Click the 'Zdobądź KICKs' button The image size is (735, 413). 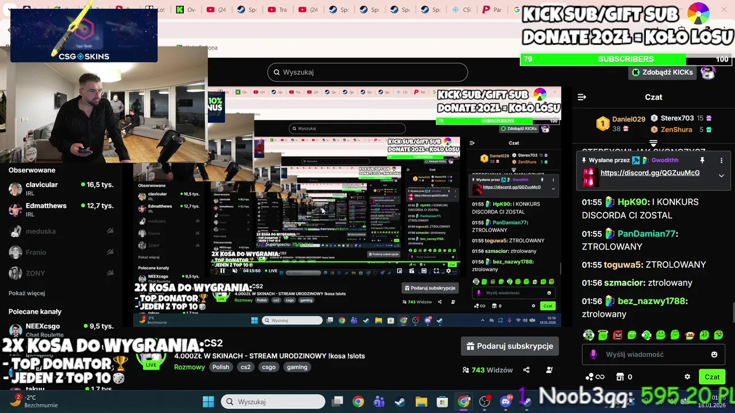[x=662, y=72]
